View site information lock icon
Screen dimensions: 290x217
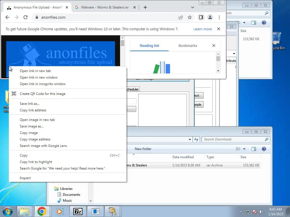[37, 17]
